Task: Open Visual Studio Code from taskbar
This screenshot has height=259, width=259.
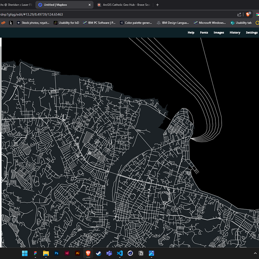Action: point(120,253)
